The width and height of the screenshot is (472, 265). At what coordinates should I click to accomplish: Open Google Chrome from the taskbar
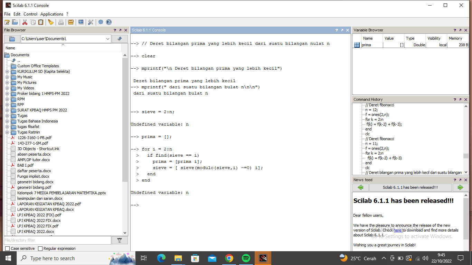click(x=229, y=258)
